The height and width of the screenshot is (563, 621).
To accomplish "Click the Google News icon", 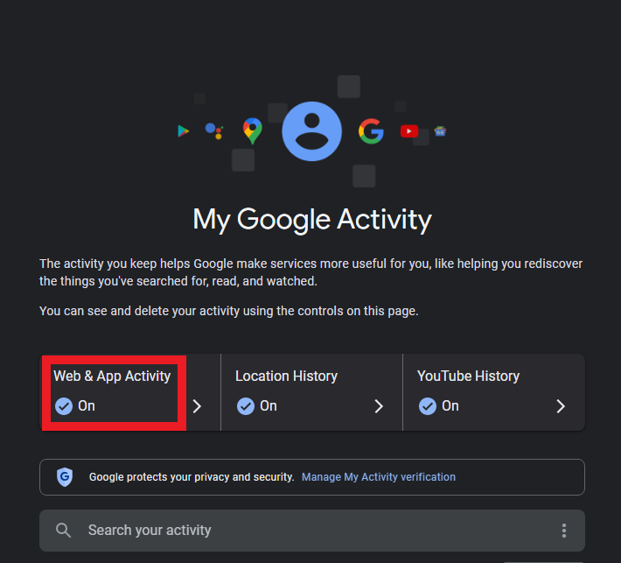I will click(x=440, y=130).
